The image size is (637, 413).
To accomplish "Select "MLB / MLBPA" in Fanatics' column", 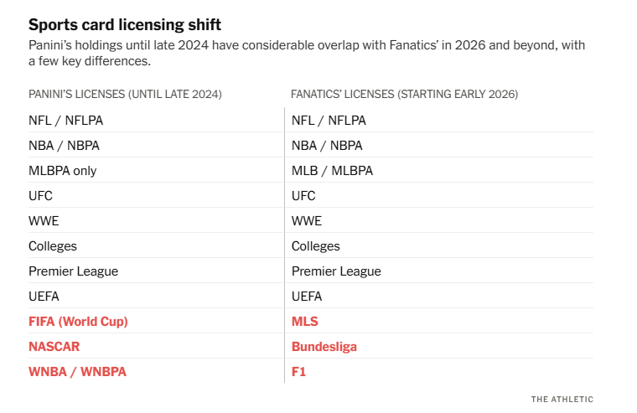I will coord(332,170).
